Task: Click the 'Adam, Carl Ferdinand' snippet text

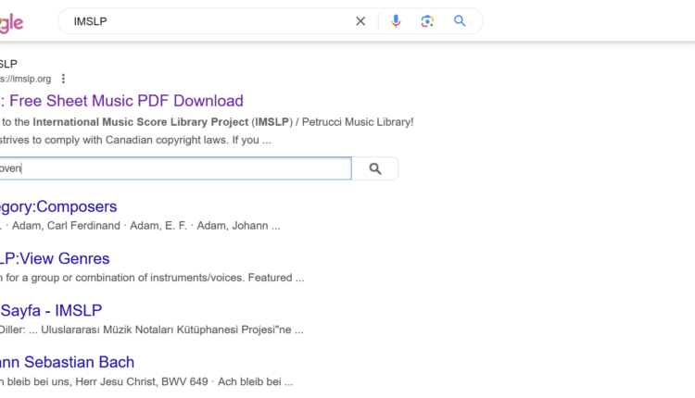Action: tap(66, 226)
